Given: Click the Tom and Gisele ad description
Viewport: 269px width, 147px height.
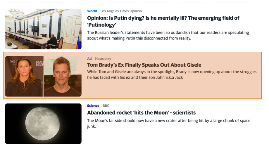Looking at the screenshot, I should click(172, 75).
